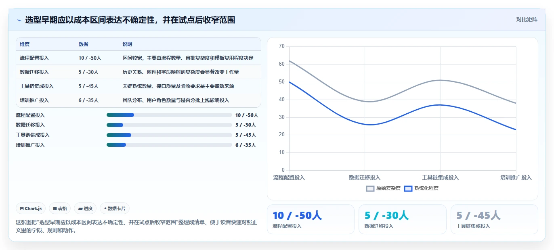Click the 流程配置投入 x-axis label on the chart

point(289,177)
